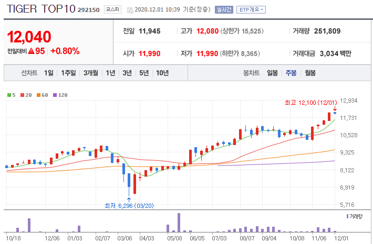Click the 10/18 date axis label
Viewport: 373px width, 244px height.
[x=13, y=238]
